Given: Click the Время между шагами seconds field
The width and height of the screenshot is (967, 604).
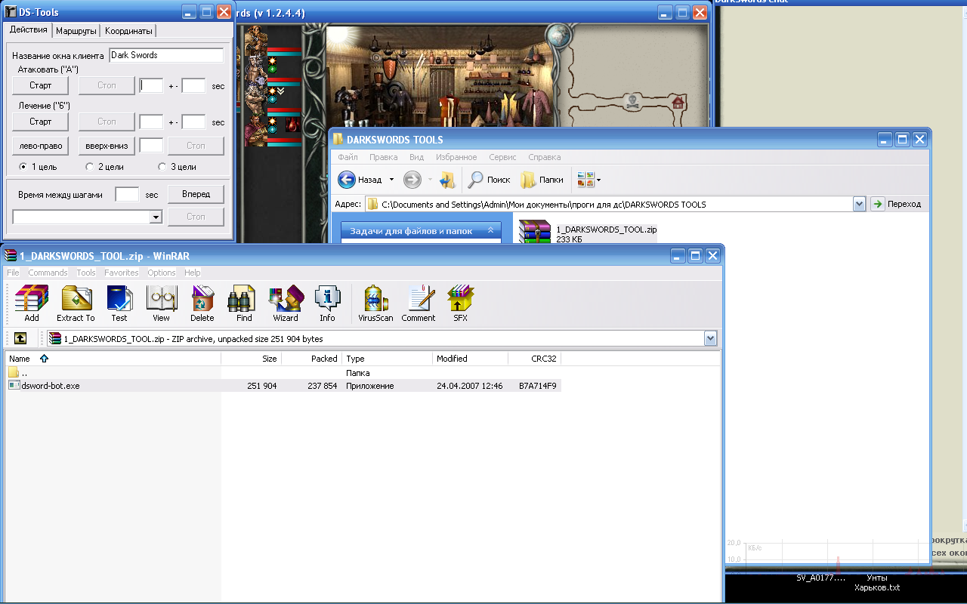Looking at the screenshot, I should tap(127, 194).
